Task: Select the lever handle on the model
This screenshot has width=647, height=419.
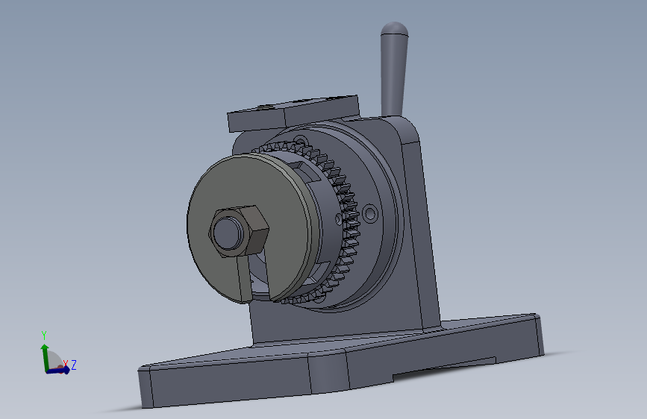Action: pos(393,70)
